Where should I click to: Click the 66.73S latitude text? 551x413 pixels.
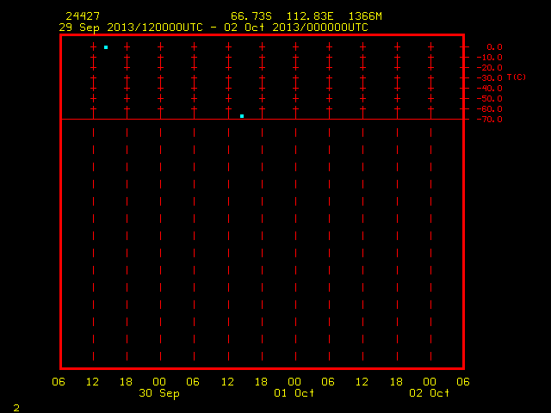251,16
